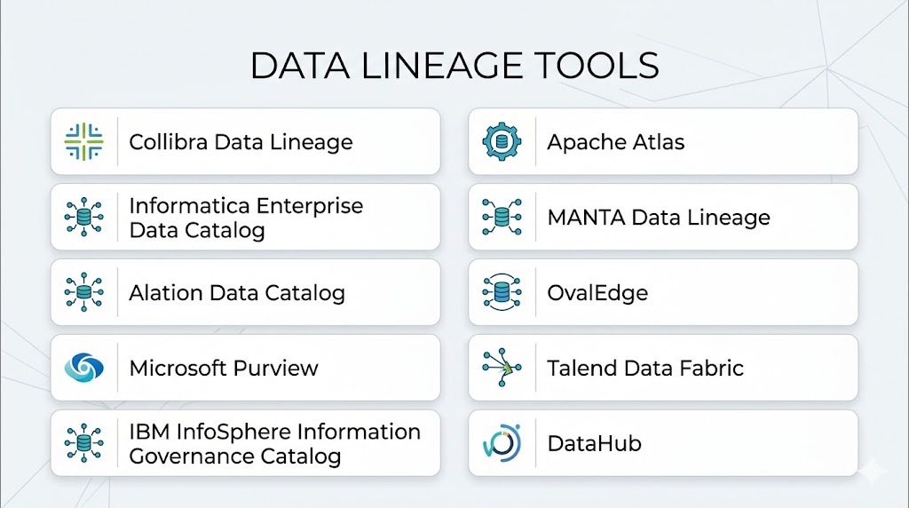Image resolution: width=909 pixels, height=508 pixels.
Task: Click the Talend Data Fabric branching icon
Action: tap(502, 368)
